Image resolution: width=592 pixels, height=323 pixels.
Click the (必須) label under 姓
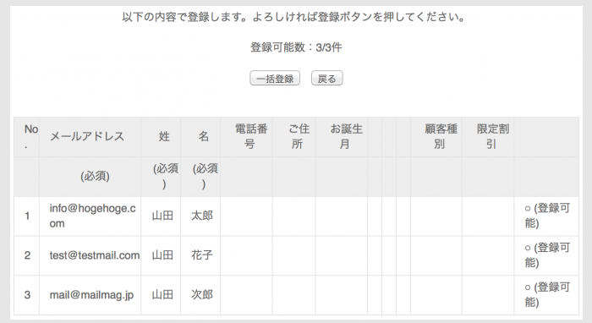point(166,176)
